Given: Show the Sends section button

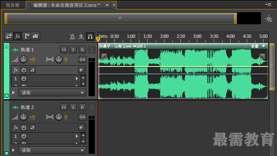Looking at the screenshot, I should [x=27, y=36].
